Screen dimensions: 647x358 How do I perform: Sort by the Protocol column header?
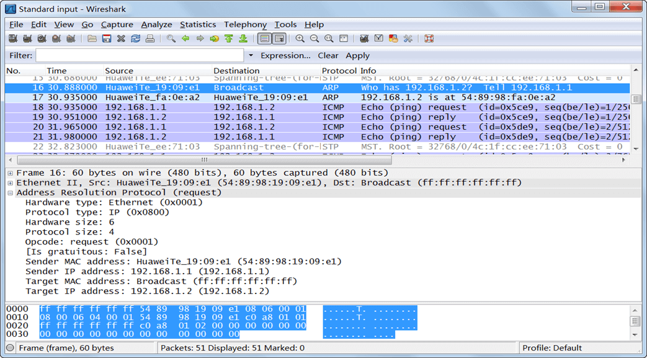coord(339,71)
